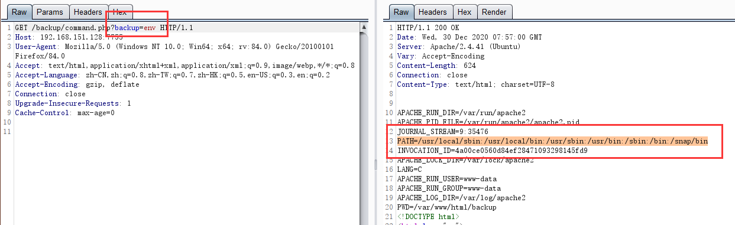Click the PWD=/var/www/html/backup line

(x=446, y=207)
